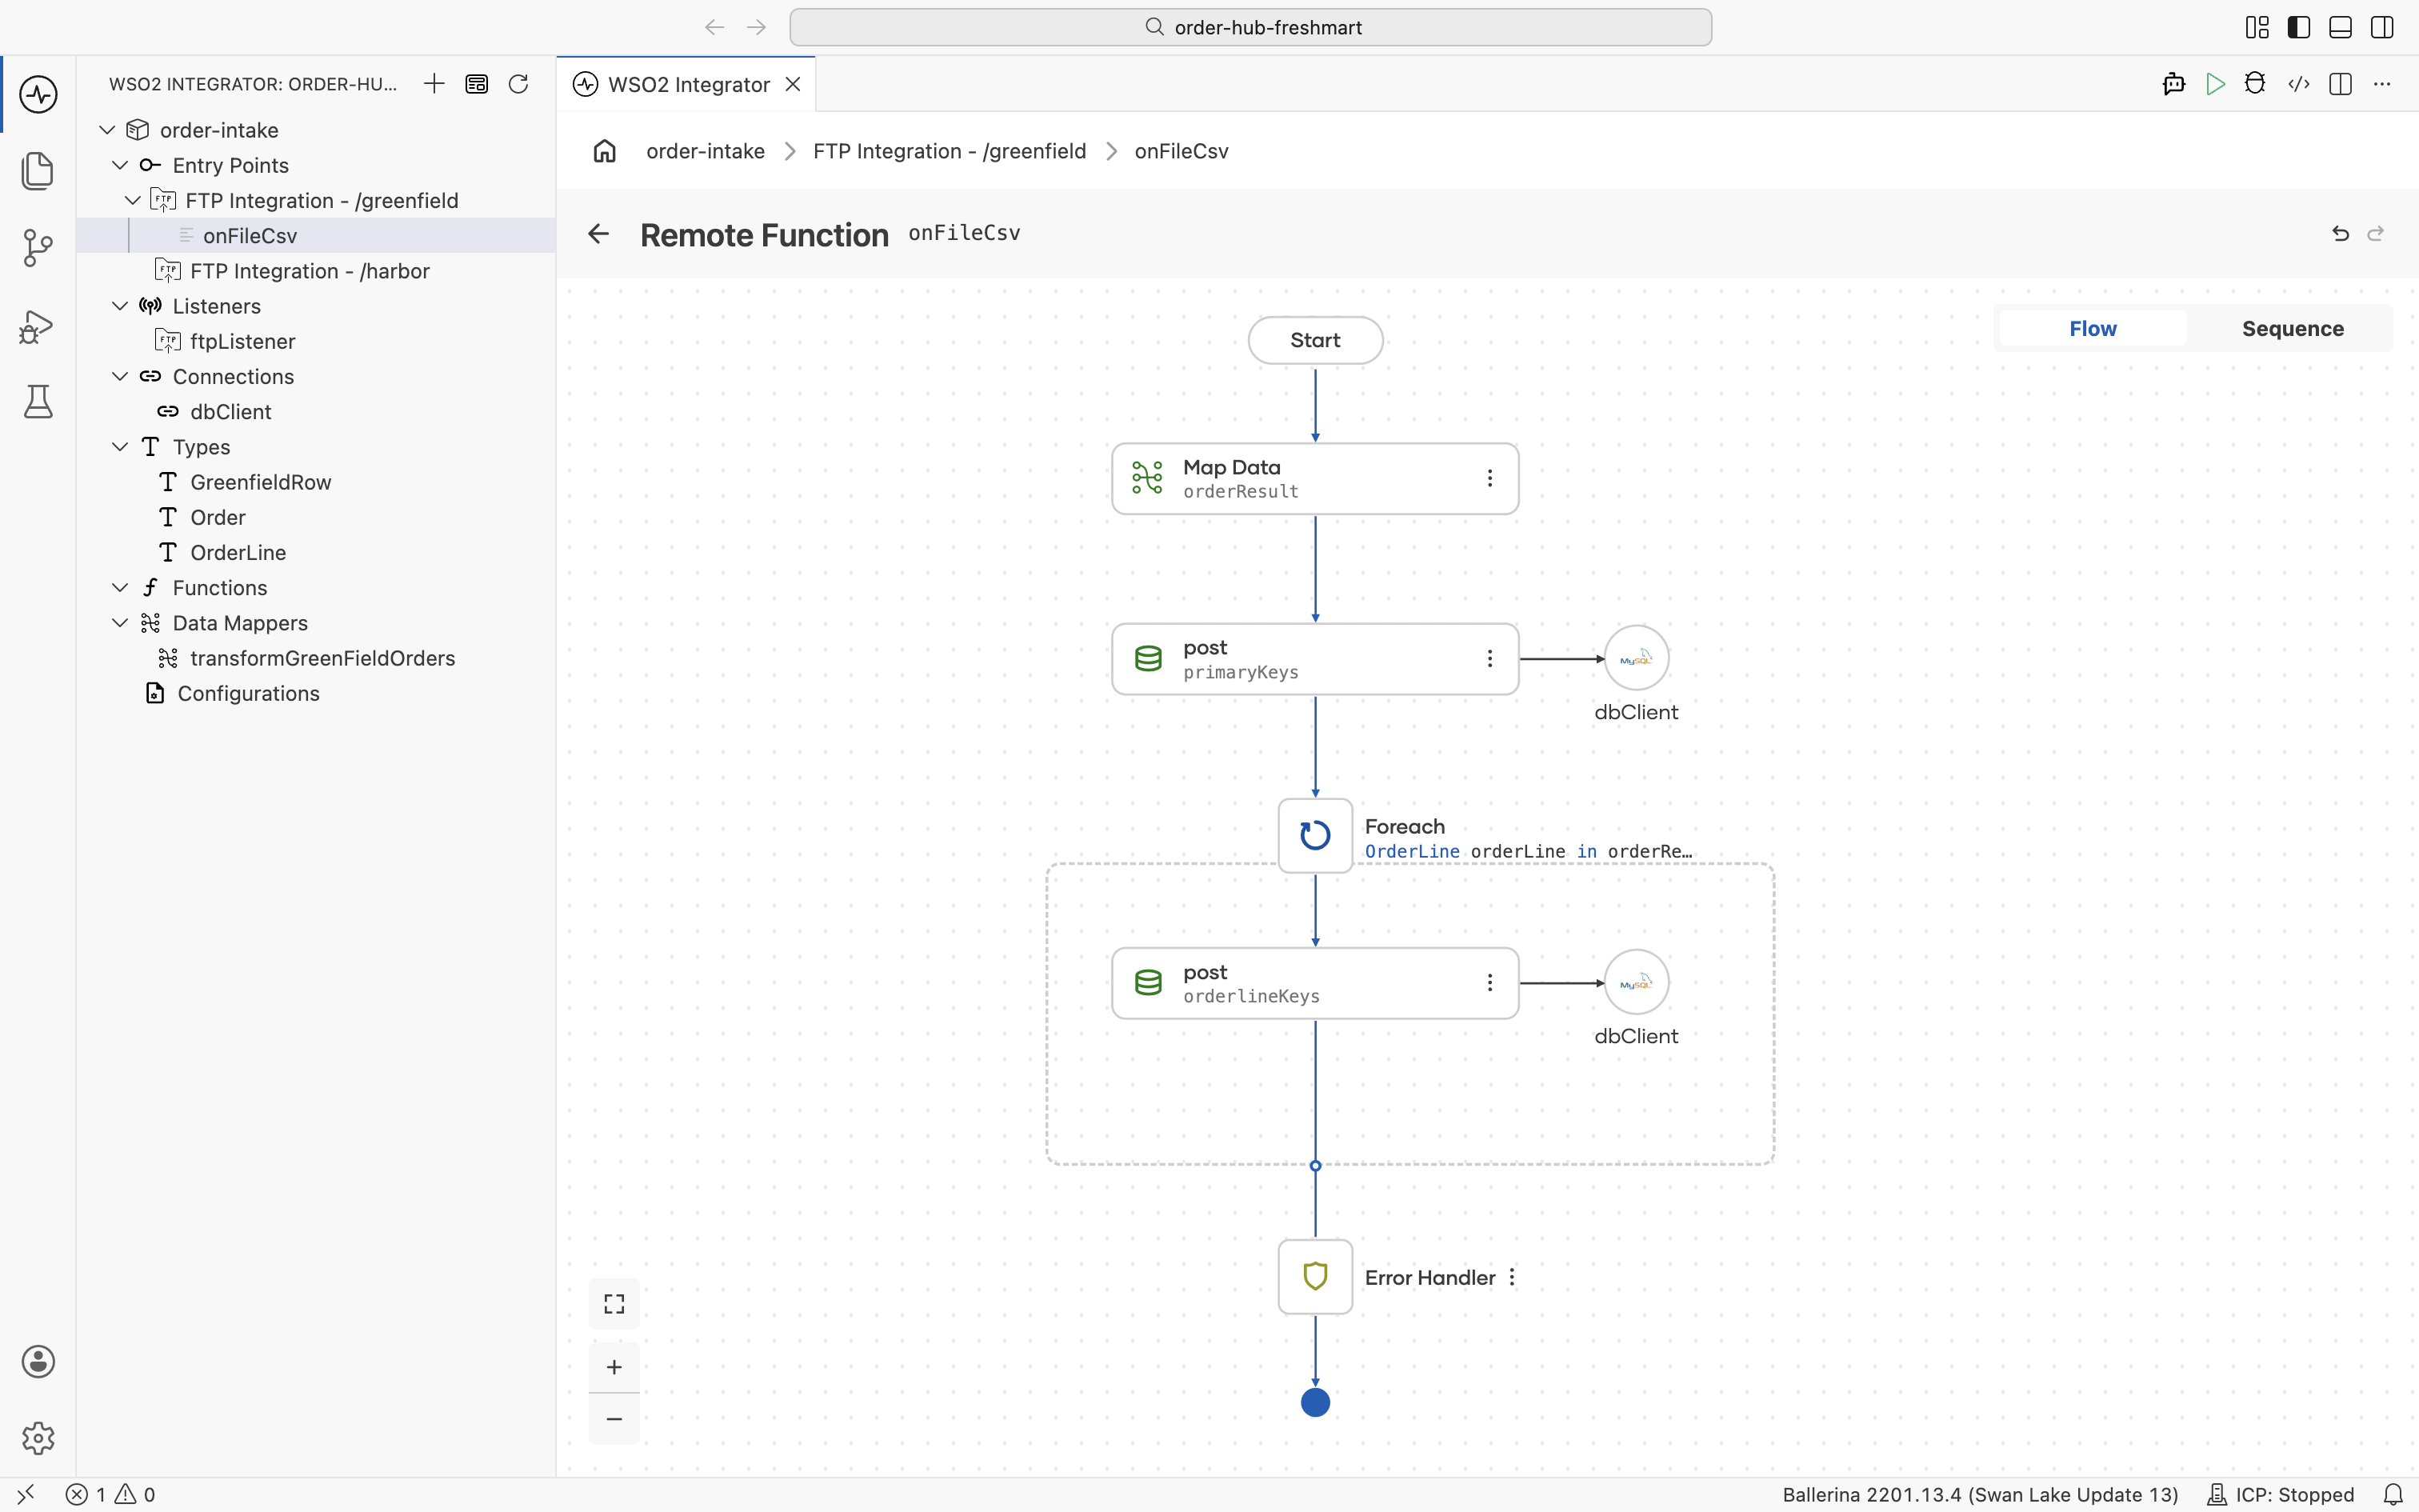Open transformGreenFieldOrders data mapper
The image size is (2419, 1512).
322,658
